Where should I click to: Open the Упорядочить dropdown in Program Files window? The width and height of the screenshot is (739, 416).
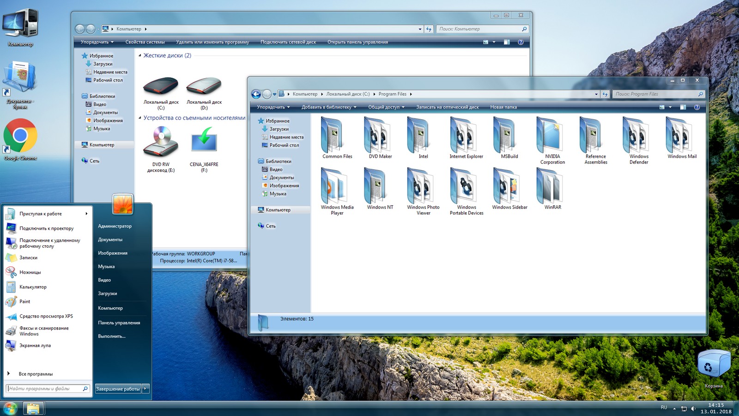(273, 107)
